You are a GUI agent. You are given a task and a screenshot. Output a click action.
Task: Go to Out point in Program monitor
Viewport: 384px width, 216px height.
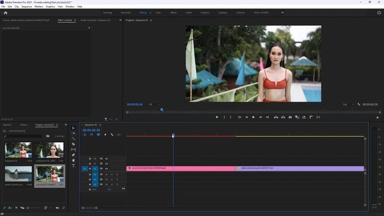[x=268, y=118]
